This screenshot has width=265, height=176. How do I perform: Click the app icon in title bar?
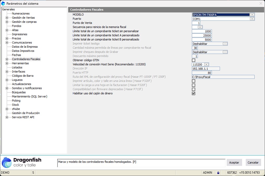click(x=3, y=4)
